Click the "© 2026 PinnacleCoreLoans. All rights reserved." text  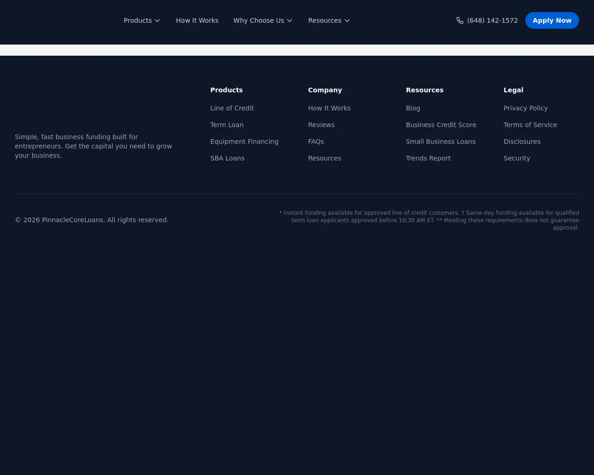click(92, 220)
